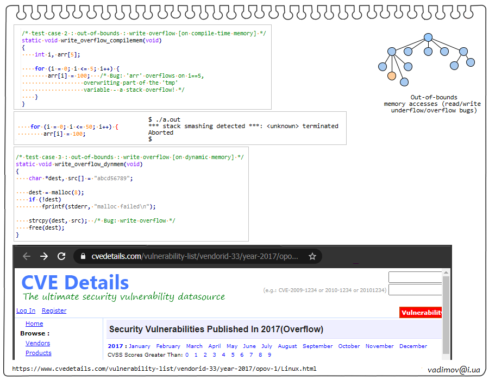
Task: Select CVSS score greater than 6
Action: pyautogui.click(x=242, y=355)
